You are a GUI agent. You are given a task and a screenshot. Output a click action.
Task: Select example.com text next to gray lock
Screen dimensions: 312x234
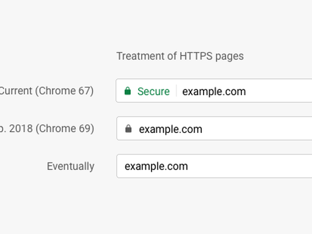click(170, 129)
